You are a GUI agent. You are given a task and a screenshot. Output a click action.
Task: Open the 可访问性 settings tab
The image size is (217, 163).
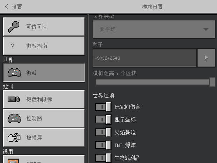(44, 27)
